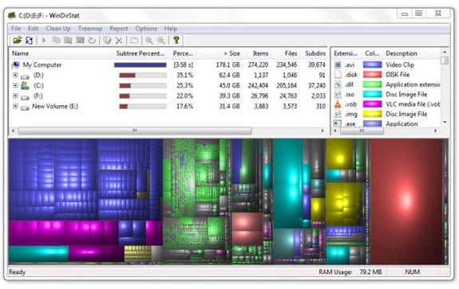Open the Report menu
This screenshot has width=459, height=289.
point(119,29)
